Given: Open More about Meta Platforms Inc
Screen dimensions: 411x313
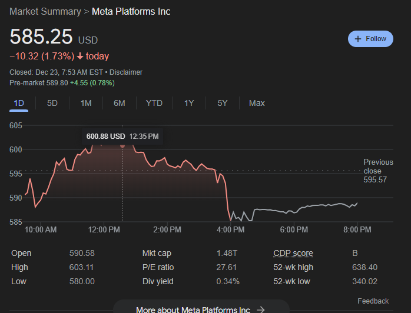Looking at the screenshot, I should click(x=201, y=308).
